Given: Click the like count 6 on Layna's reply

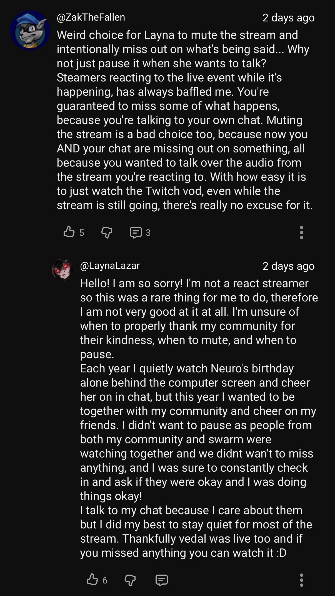Looking at the screenshot, I should 105,580.
